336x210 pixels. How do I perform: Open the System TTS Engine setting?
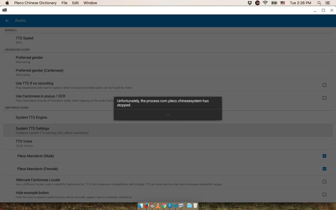[168, 117]
